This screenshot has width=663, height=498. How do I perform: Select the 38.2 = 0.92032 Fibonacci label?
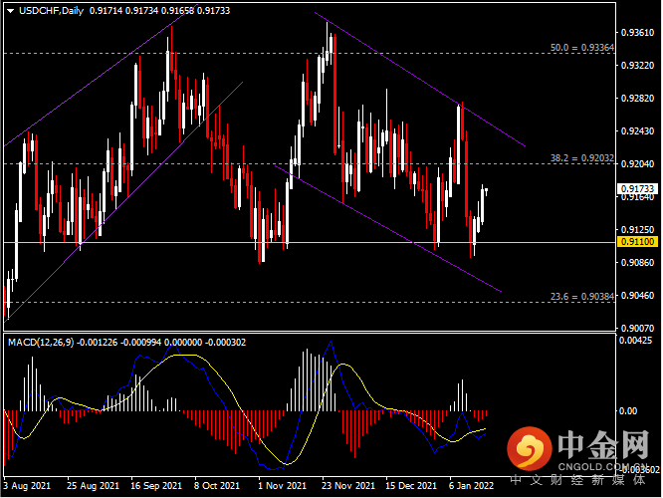click(x=582, y=157)
